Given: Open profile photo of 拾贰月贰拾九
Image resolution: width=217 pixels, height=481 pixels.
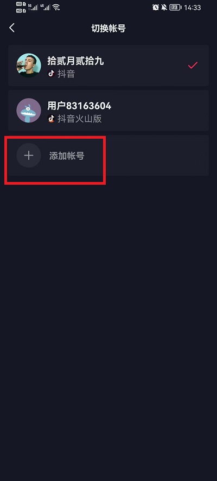Looking at the screenshot, I should tap(29, 66).
